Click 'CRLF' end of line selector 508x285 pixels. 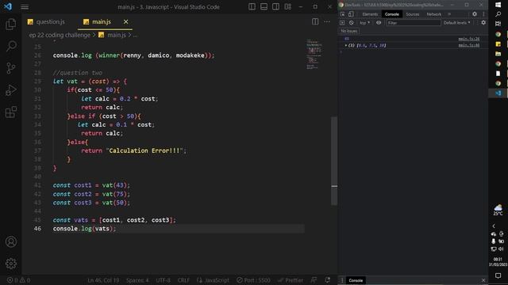click(x=183, y=280)
